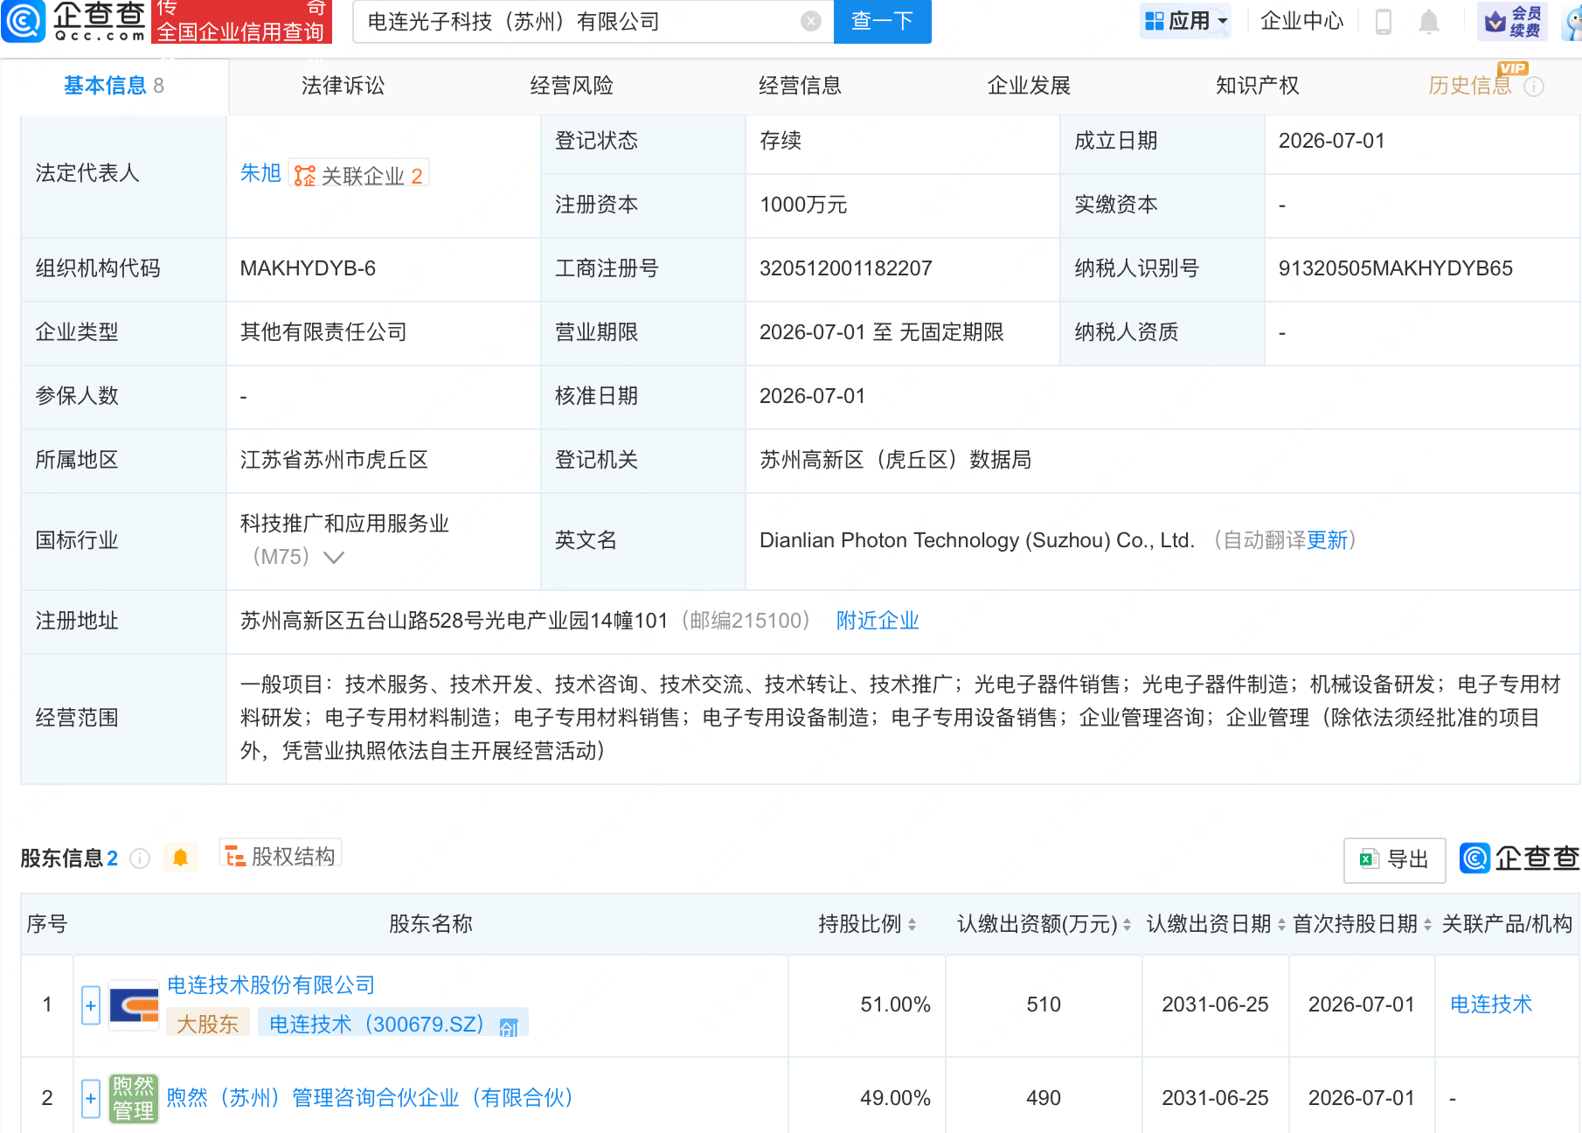1582x1133 pixels.
Task: Switch to the 基本信息 tab
Action: [x=114, y=86]
